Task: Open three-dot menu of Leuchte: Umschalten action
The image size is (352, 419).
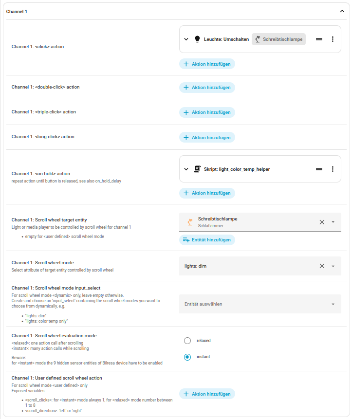Action: tap(333, 39)
